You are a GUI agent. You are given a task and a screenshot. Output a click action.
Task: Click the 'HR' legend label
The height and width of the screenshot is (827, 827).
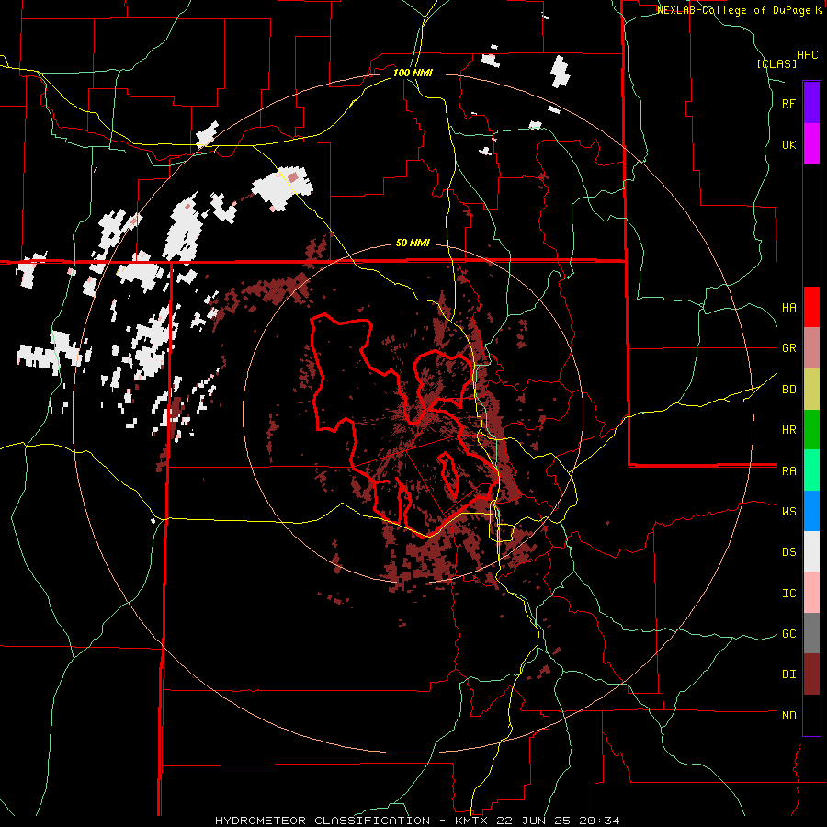(788, 430)
